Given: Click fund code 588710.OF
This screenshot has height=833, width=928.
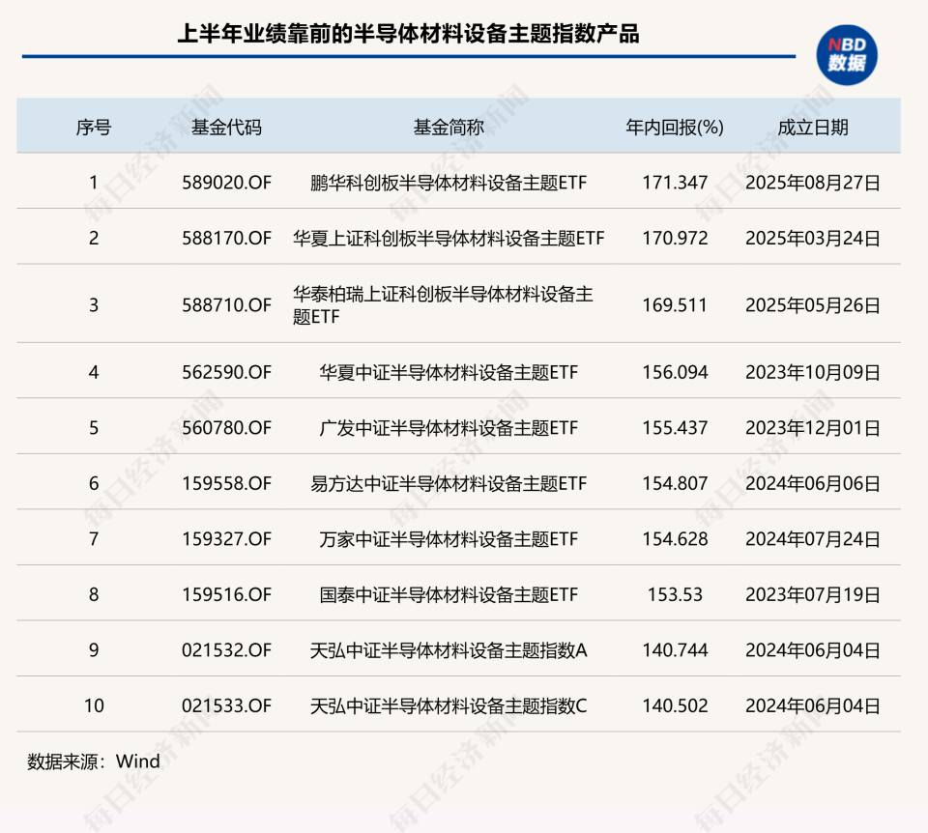Looking at the screenshot, I should [226, 304].
